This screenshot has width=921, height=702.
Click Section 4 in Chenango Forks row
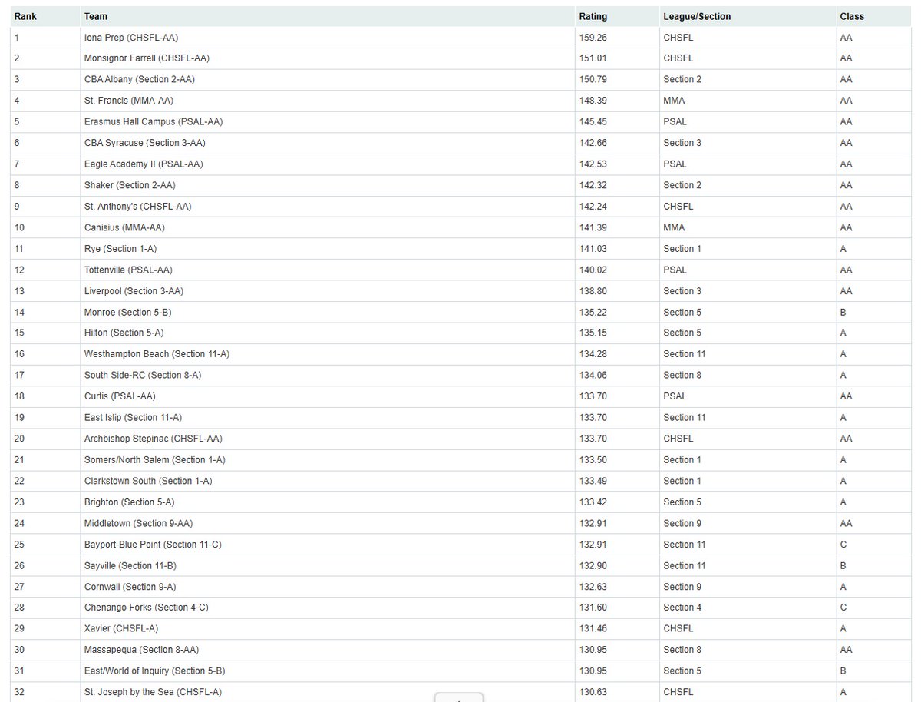(682, 608)
